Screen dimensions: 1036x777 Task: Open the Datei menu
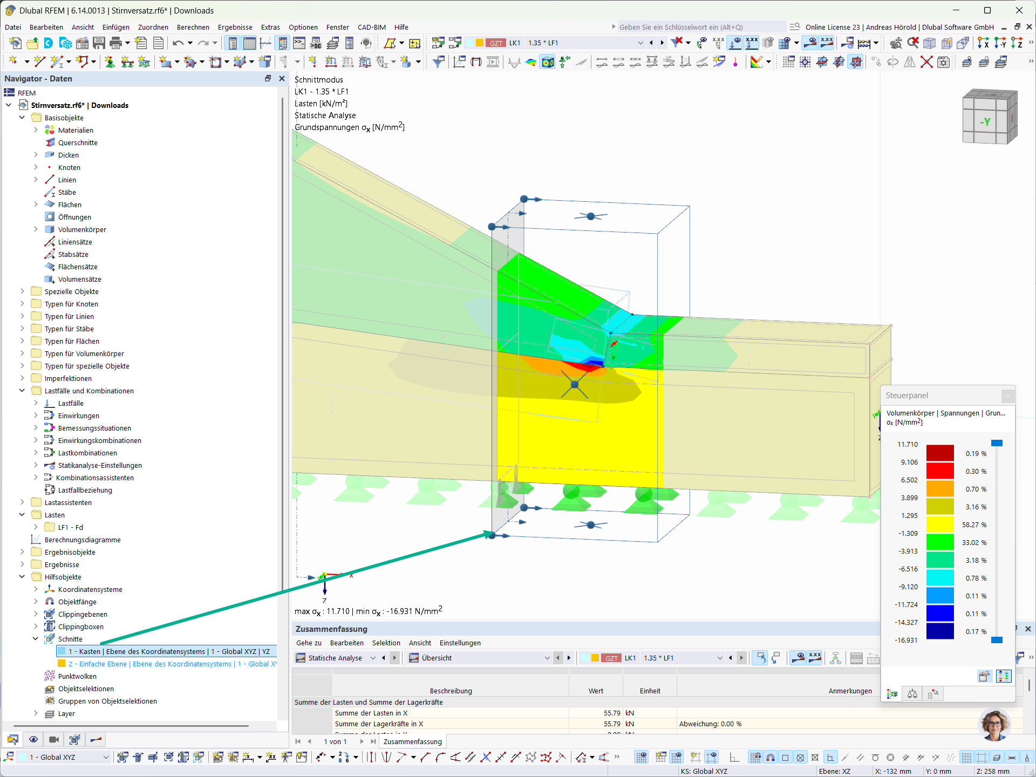pyautogui.click(x=13, y=27)
